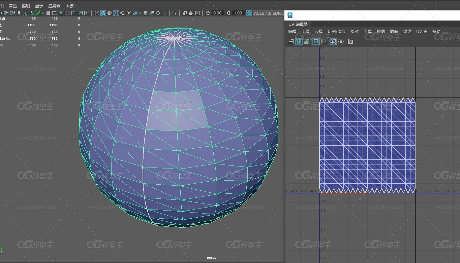Open 图像 menu in UV editor

pyautogui.click(x=394, y=31)
